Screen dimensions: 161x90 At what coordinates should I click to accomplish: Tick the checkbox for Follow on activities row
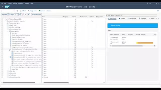2,77
